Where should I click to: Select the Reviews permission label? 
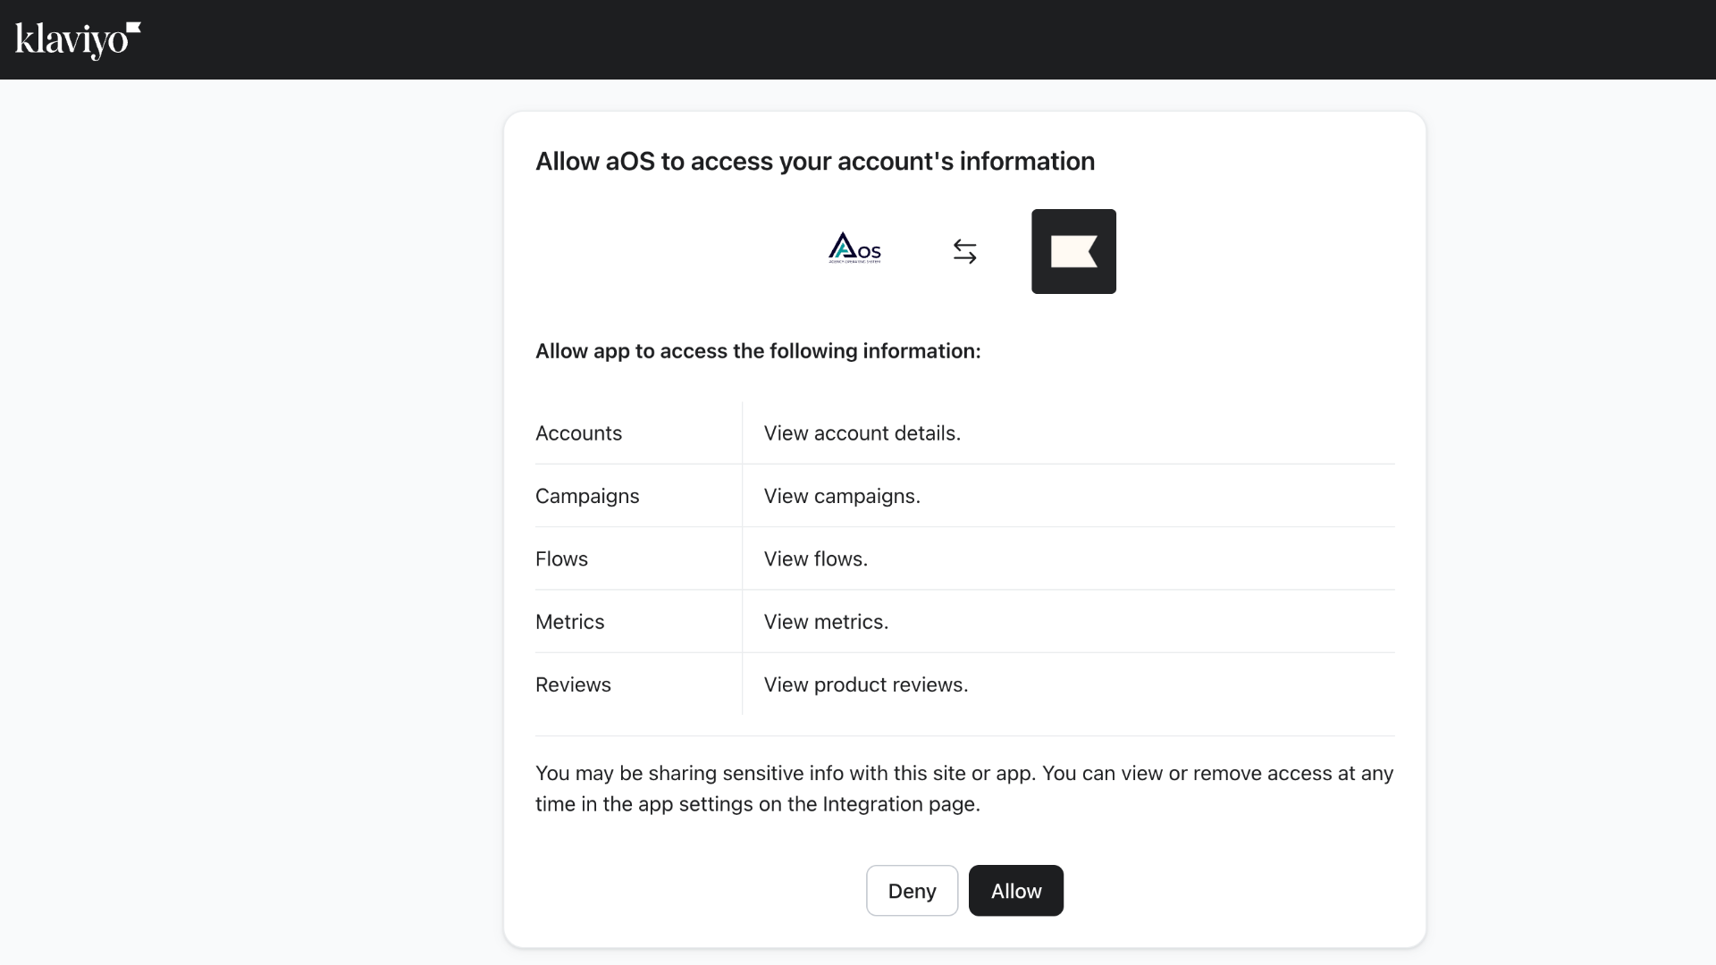pos(573,684)
